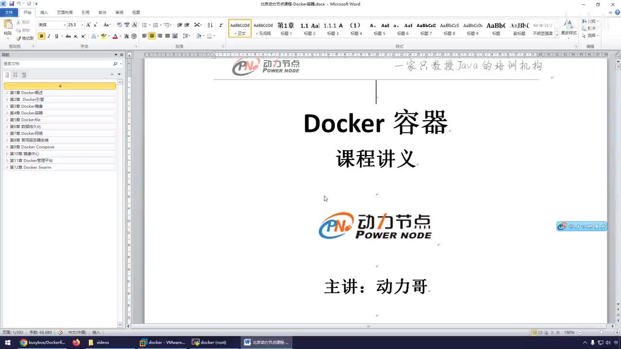Jump to the top of the document (yellow bar)
This screenshot has width=621, height=349.
(x=60, y=86)
